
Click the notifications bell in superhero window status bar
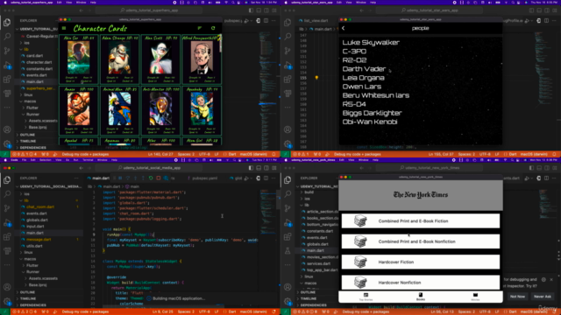(273, 154)
